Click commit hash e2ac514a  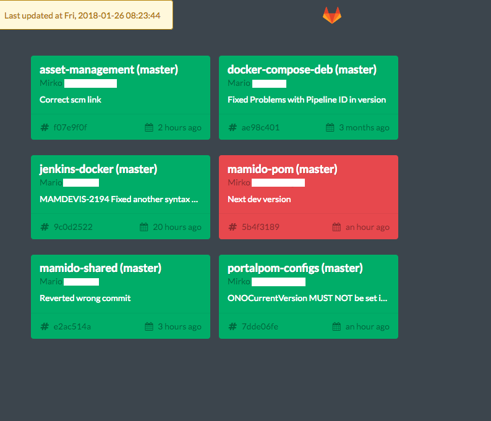(72, 326)
